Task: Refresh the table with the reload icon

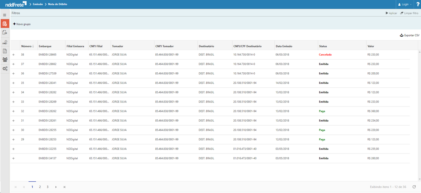Action: pyautogui.click(x=414, y=187)
